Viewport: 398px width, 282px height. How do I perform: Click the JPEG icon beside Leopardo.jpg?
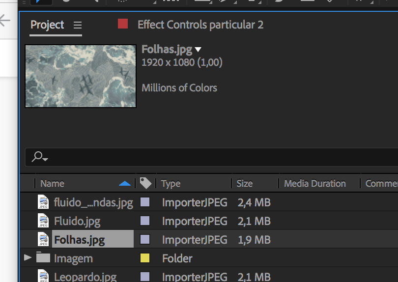pos(44,276)
